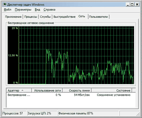Screen dimensions: 142x118
Task: Click the Соединение установлено status cell
Action: (x=114, y=95)
